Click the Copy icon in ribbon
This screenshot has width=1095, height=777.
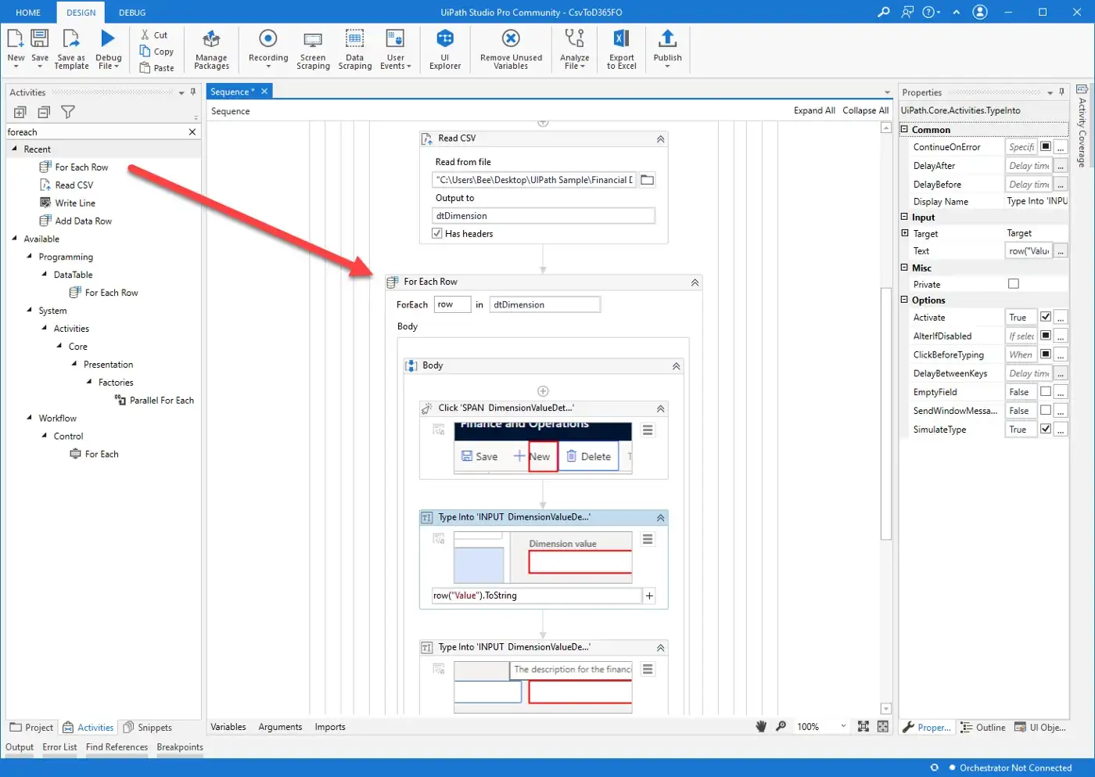145,51
